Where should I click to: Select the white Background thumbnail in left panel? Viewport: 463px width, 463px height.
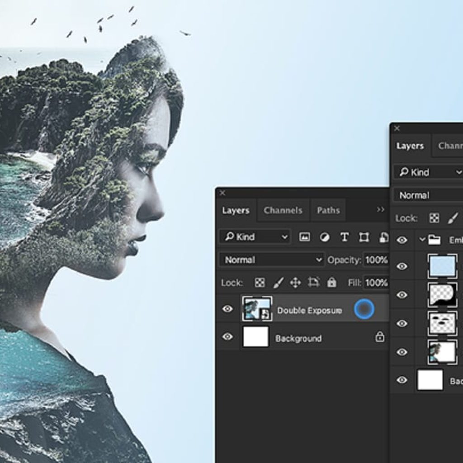click(256, 336)
